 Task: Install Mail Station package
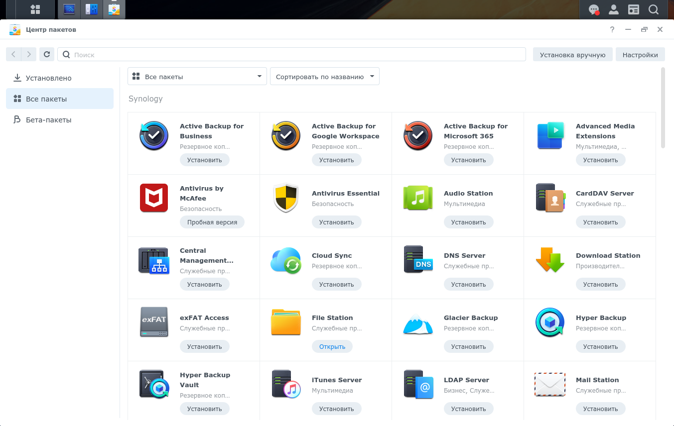pos(601,409)
